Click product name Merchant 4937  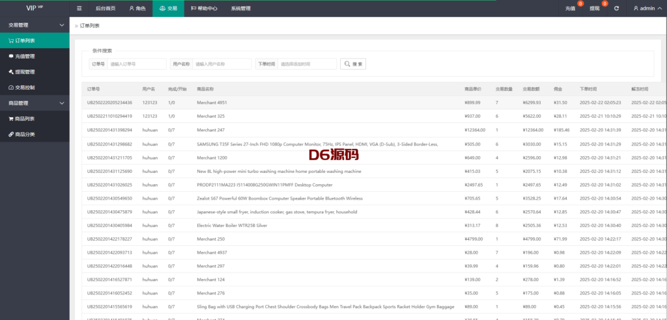coord(212,252)
